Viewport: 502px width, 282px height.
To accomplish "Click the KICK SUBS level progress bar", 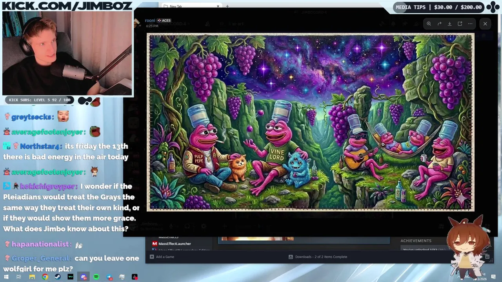I will coord(40,100).
